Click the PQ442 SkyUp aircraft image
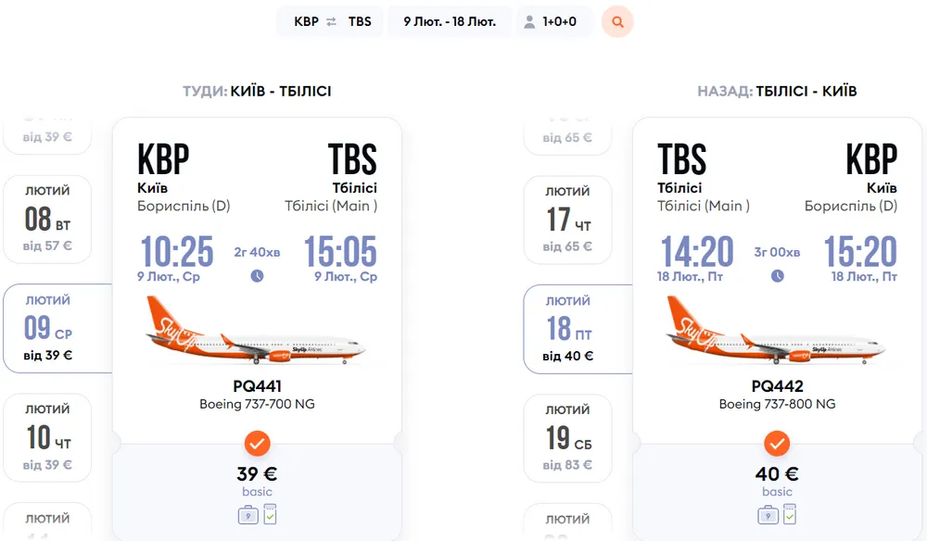Image resolution: width=927 pixels, height=541 pixels. tap(777, 332)
